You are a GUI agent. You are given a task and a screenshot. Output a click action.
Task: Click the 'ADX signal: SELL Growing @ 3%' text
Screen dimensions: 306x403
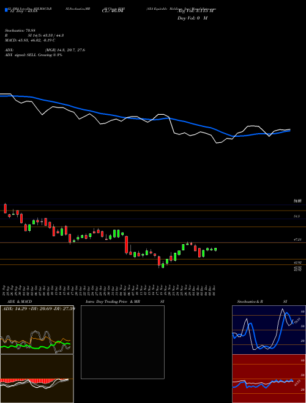pyautogui.click(x=34, y=55)
